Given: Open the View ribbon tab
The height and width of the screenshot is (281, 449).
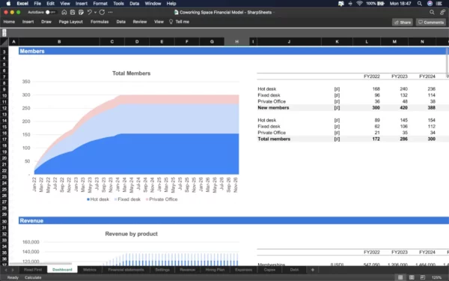Looking at the screenshot, I should pos(159,22).
